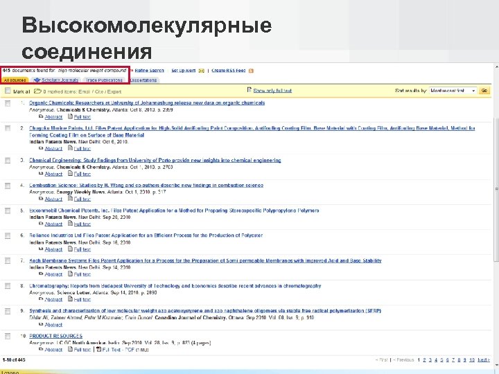Tick the Mark all checkbox
Screen dimensions: 499x374
(x=8, y=91)
